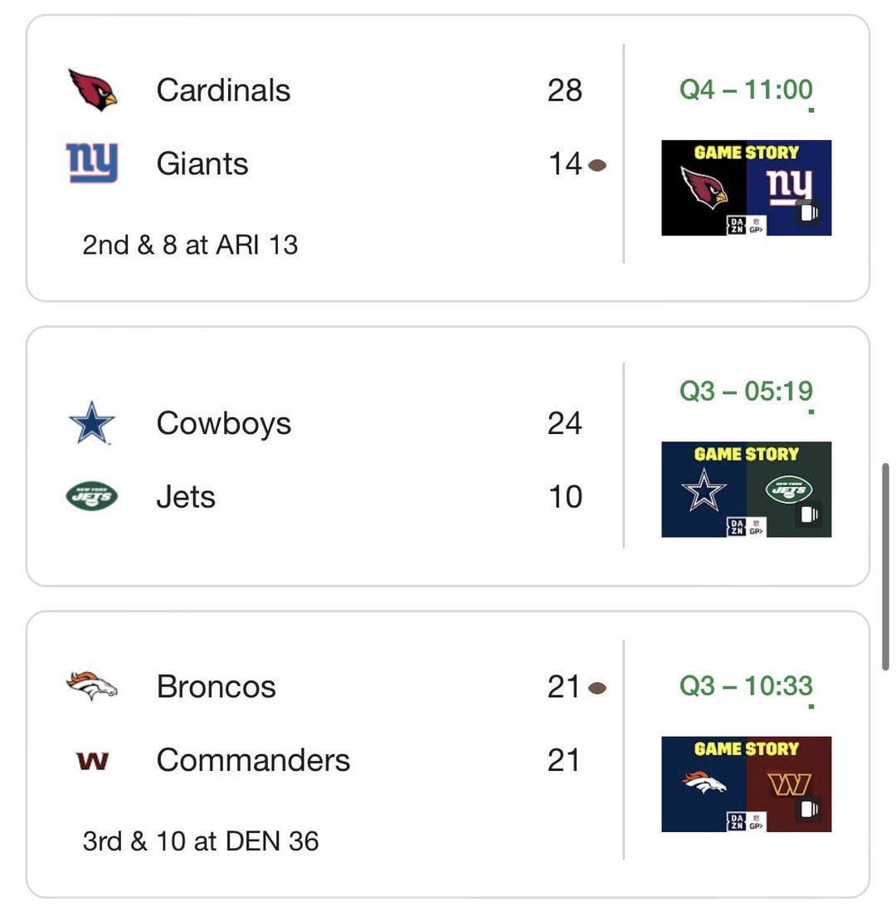Select the Cardinals team name
This screenshot has width=896, height=911.
point(223,90)
